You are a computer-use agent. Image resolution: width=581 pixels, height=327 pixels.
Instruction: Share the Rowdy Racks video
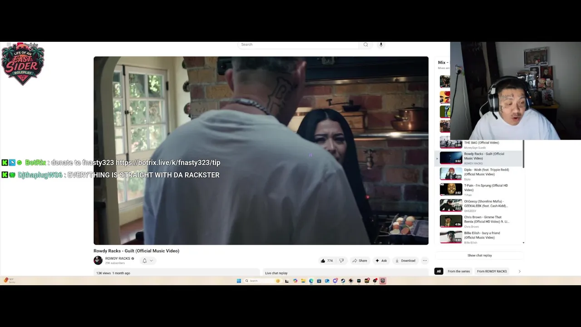[x=359, y=261]
